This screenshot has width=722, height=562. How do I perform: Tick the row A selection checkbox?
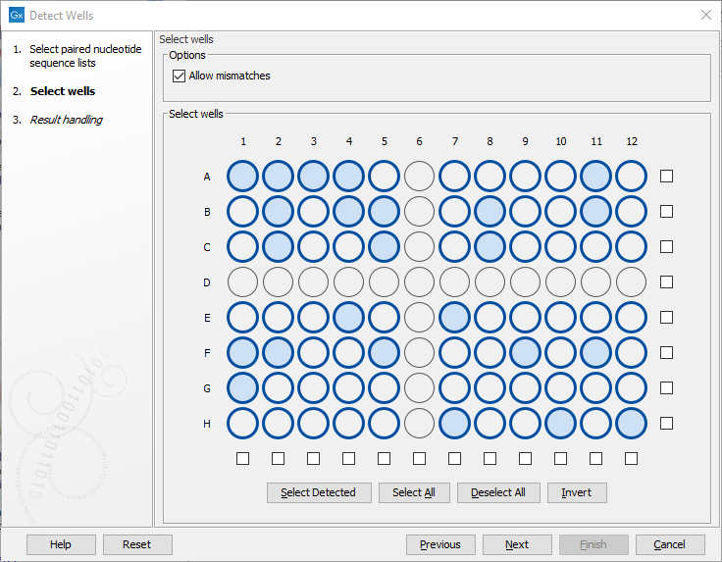667,177
